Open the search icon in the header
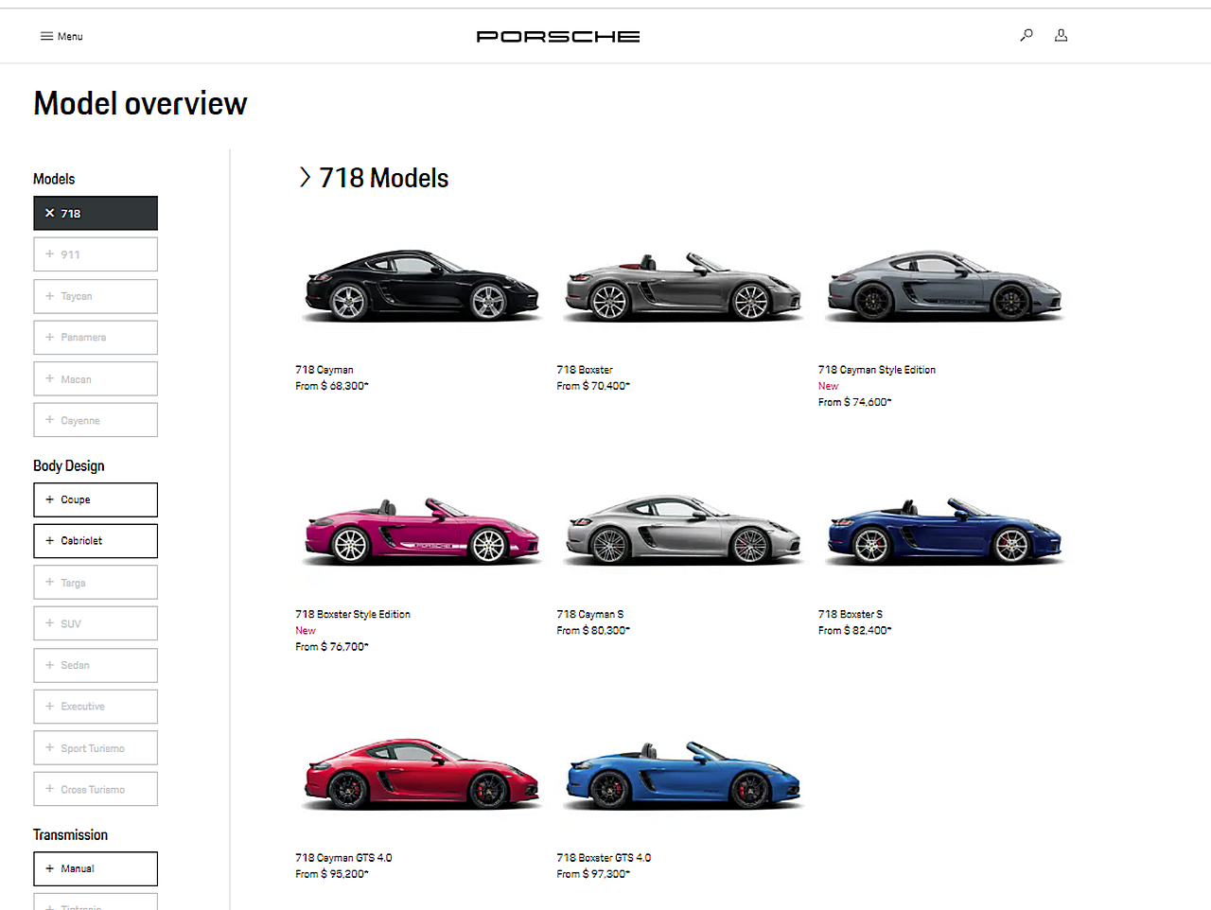This screenshot has width=1211, height=910. click(x=1027, y=35)
